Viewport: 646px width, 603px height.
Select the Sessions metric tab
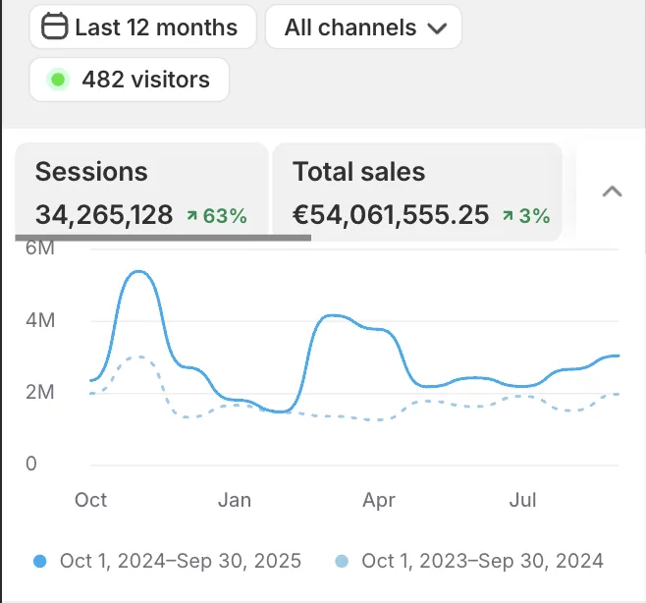(141, 192)
